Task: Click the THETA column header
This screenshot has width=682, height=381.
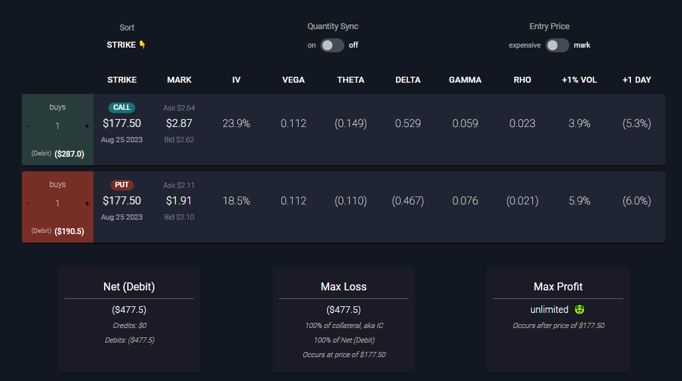Action: point(350,80)
